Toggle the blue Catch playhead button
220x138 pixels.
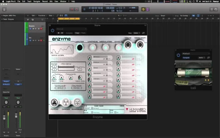66,16
